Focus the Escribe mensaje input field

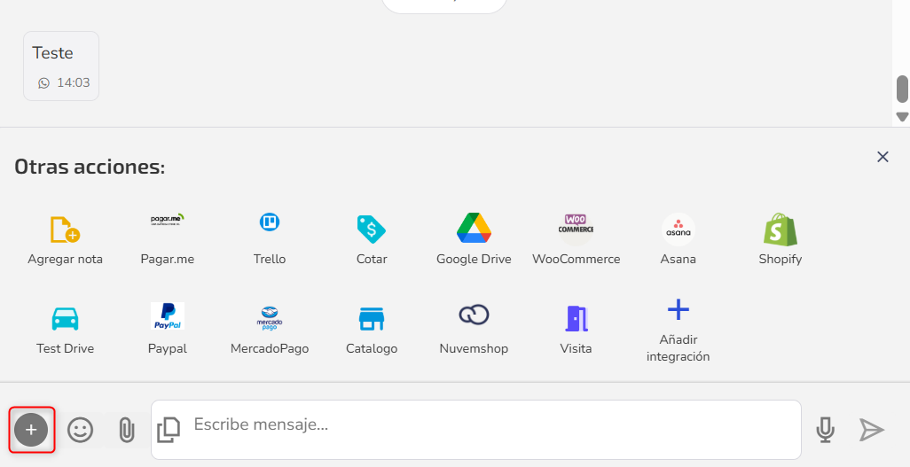coord(476,430)
